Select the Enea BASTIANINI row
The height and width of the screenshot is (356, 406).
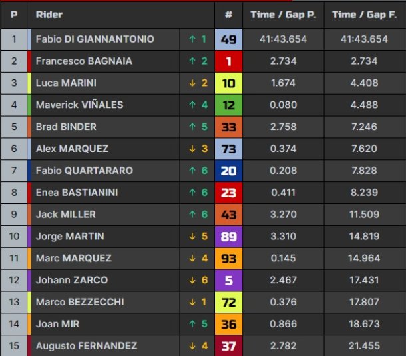point(203,193)
